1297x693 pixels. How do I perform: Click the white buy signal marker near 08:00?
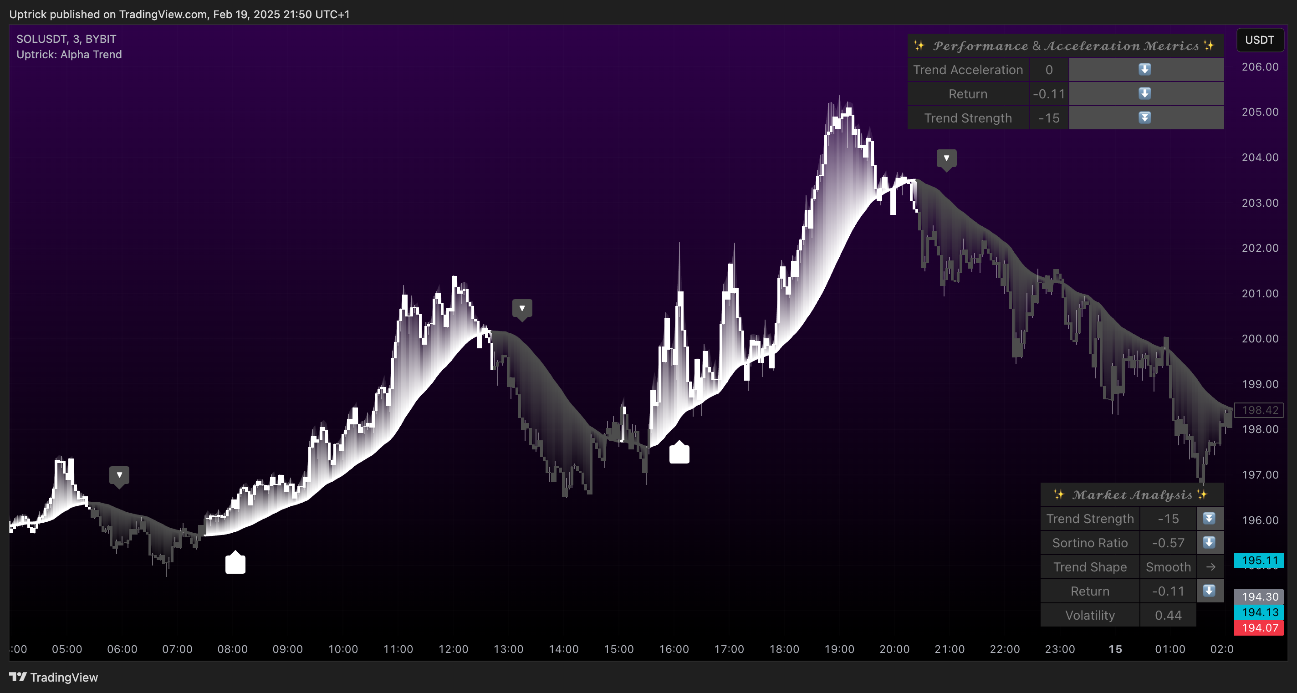click(235, 563)
